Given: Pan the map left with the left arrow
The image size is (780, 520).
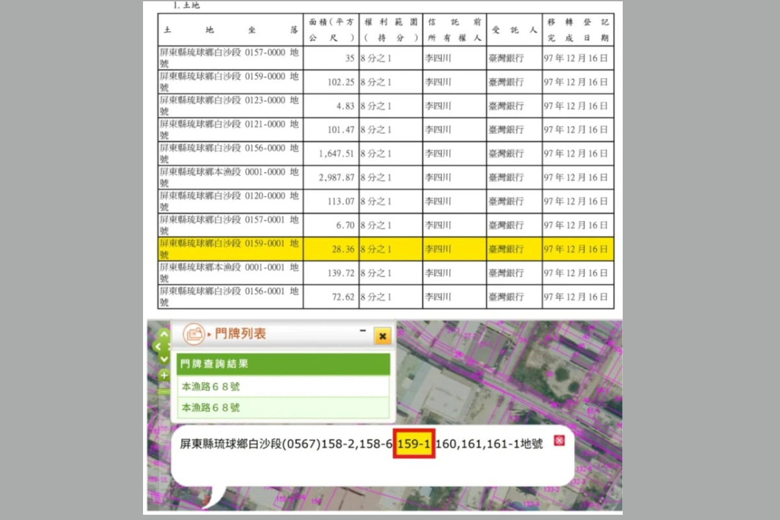Looking at the screenshot, I should [x=158, y=346].
